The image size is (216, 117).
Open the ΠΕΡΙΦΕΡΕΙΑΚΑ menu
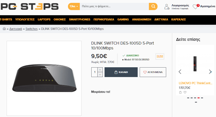[104, 20]
